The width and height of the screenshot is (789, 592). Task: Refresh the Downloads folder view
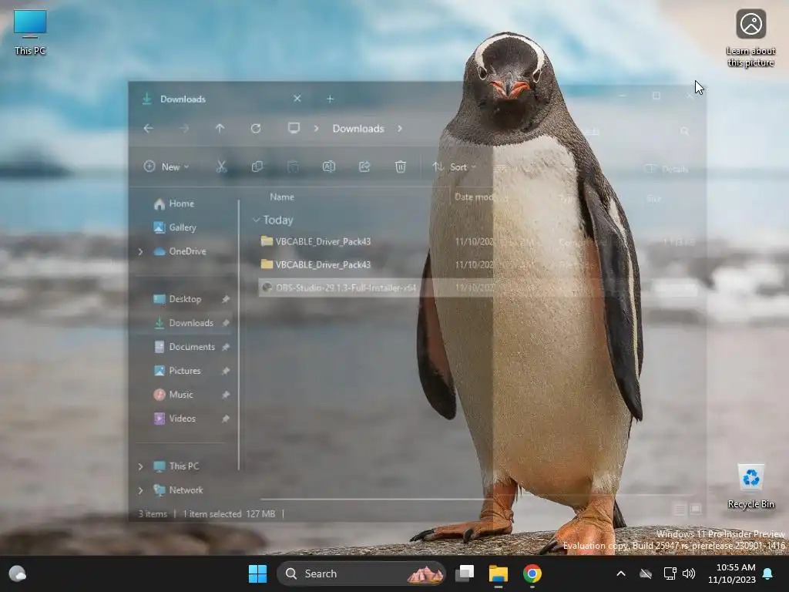(256, 129)
